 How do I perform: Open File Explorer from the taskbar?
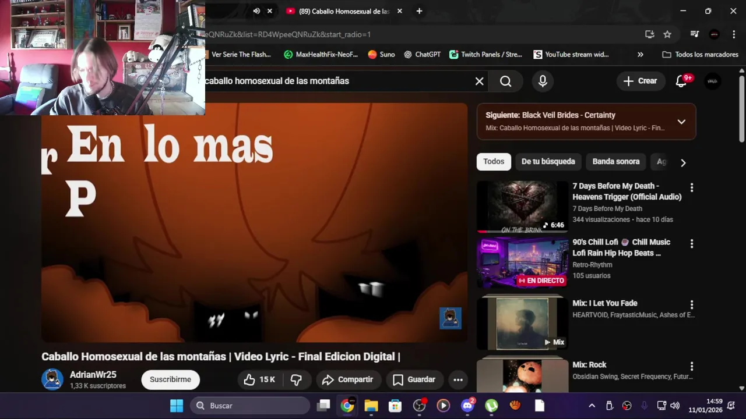(371, 406)
